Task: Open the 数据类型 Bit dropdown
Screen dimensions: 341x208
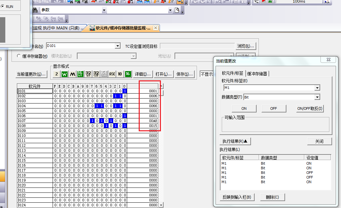Action: [317, 97]
